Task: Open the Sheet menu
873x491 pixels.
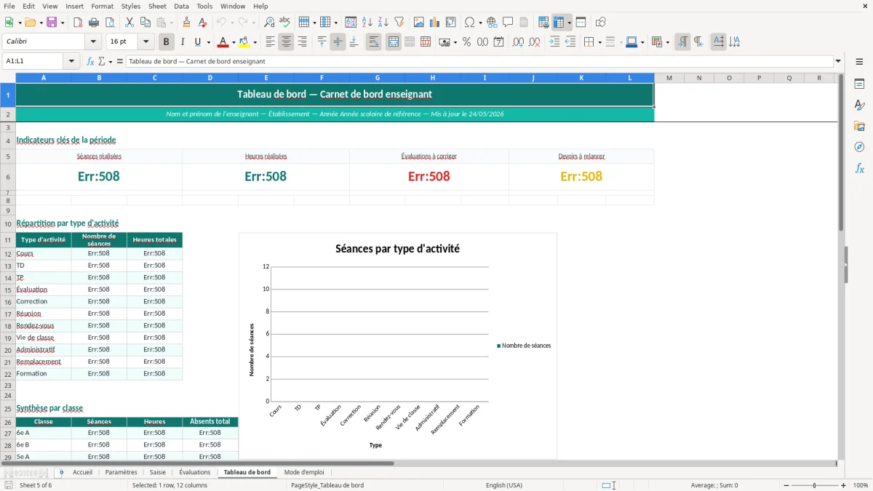Action: coord(157,6)
